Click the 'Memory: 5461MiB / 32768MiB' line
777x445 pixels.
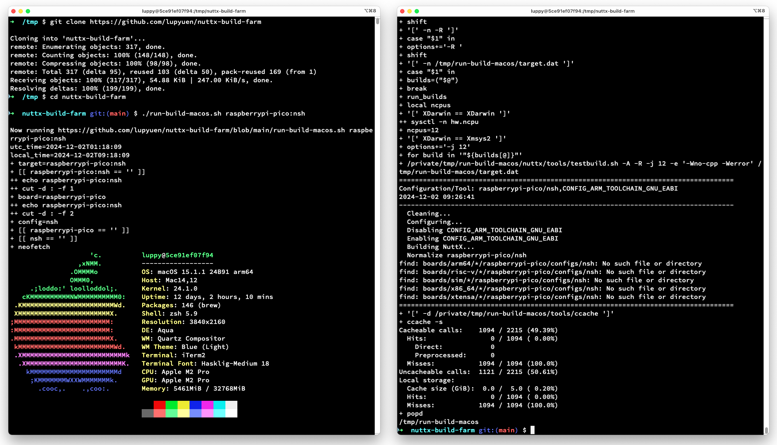194,388
